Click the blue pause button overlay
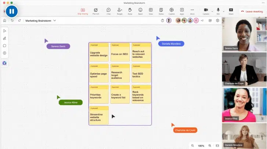 12,11
